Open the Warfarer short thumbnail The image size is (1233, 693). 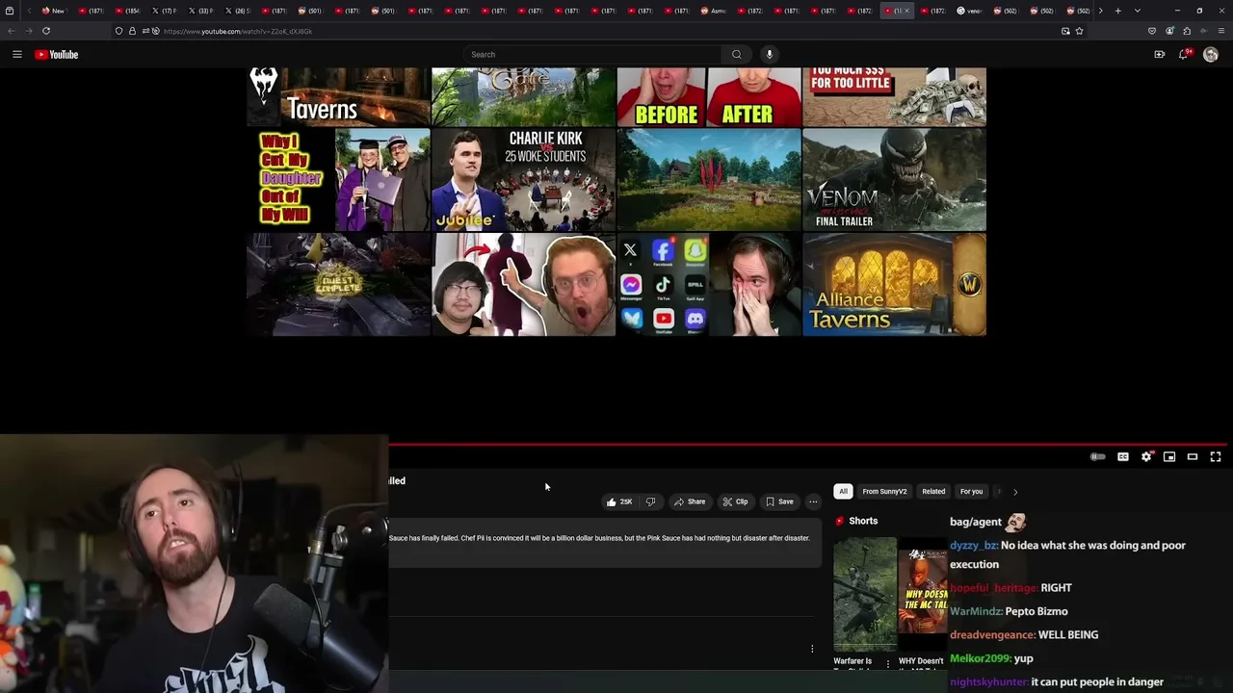coord(864,595)
